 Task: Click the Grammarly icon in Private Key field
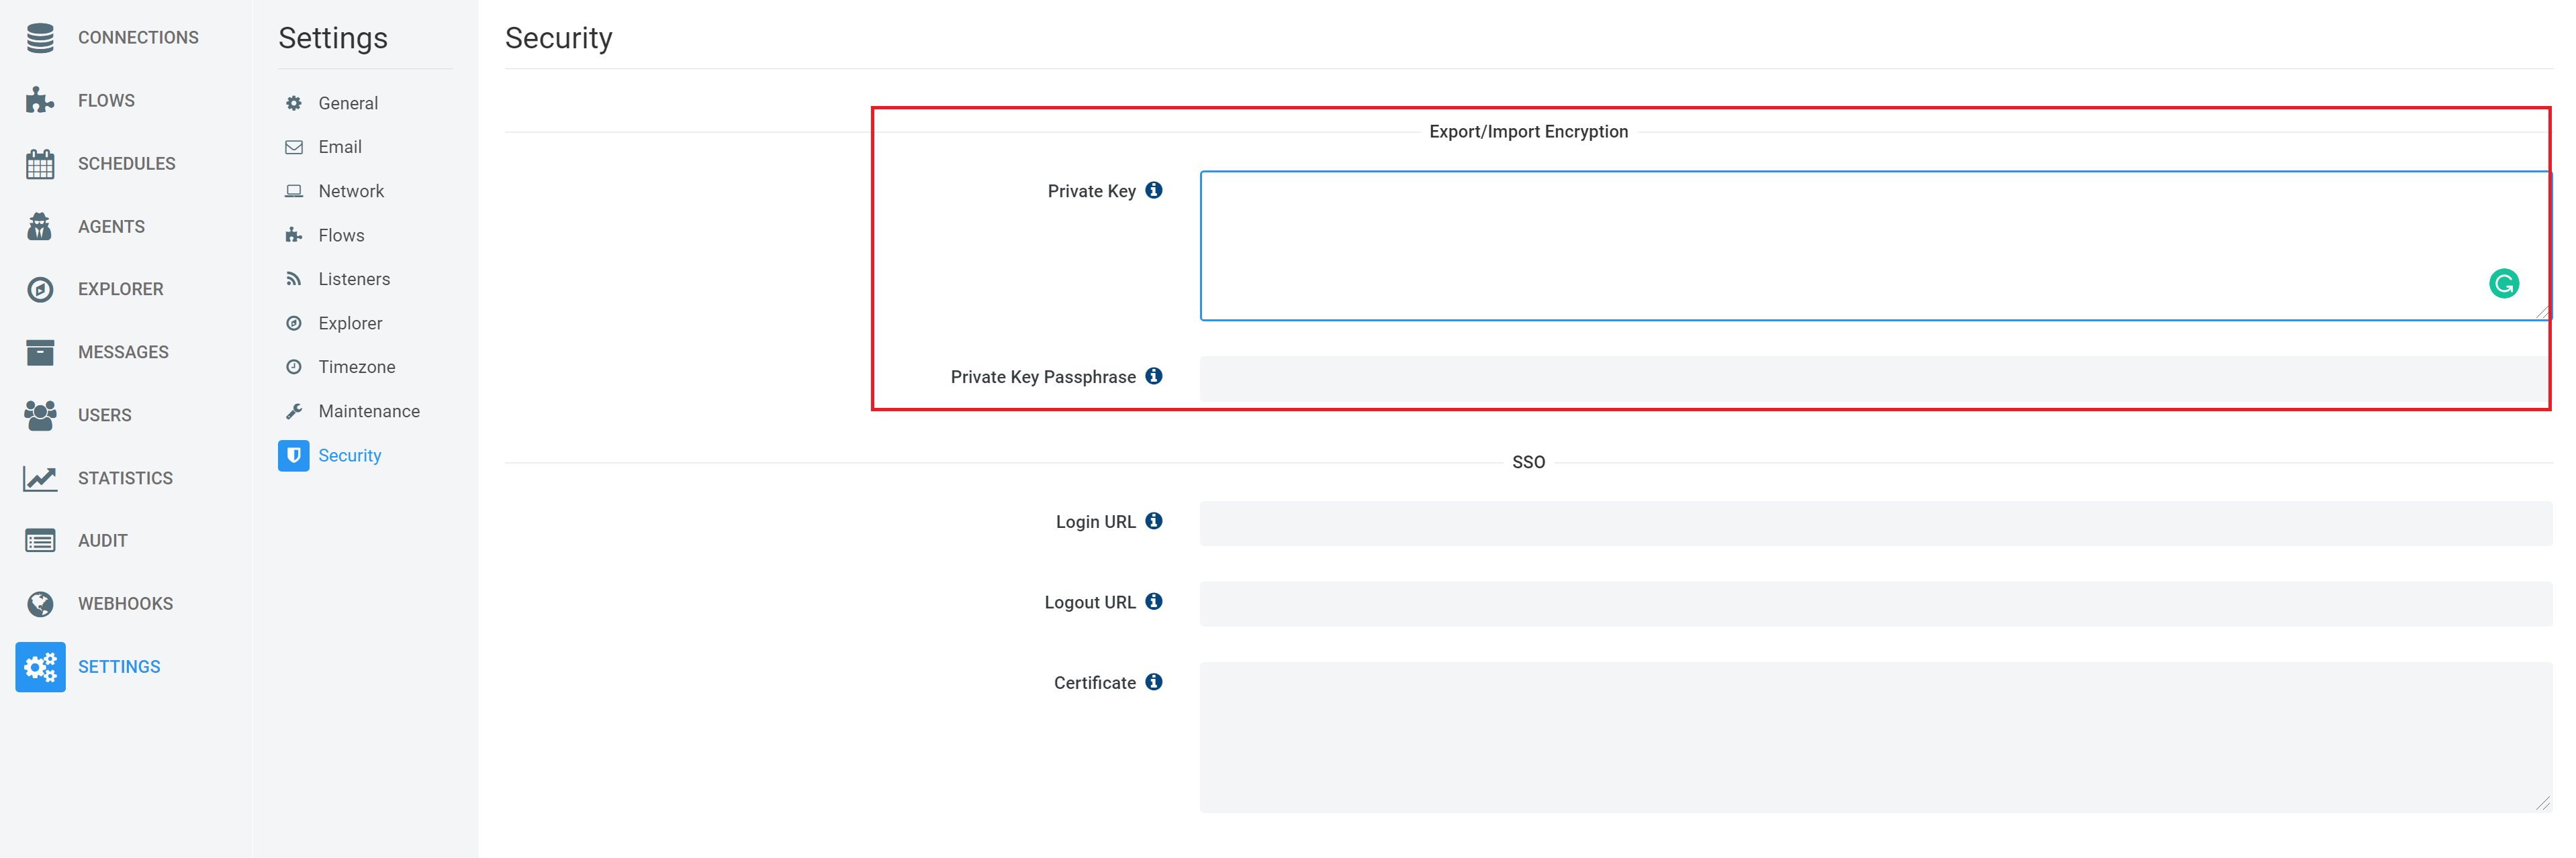point(2503,284)
